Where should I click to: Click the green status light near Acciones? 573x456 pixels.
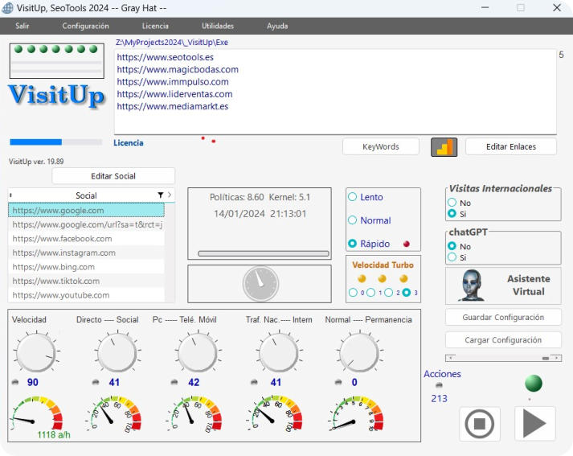pos(533,384)
